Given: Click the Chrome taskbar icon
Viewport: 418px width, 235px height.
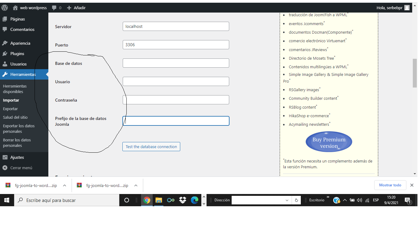Looking at the screenshot, I should [147, 200].
